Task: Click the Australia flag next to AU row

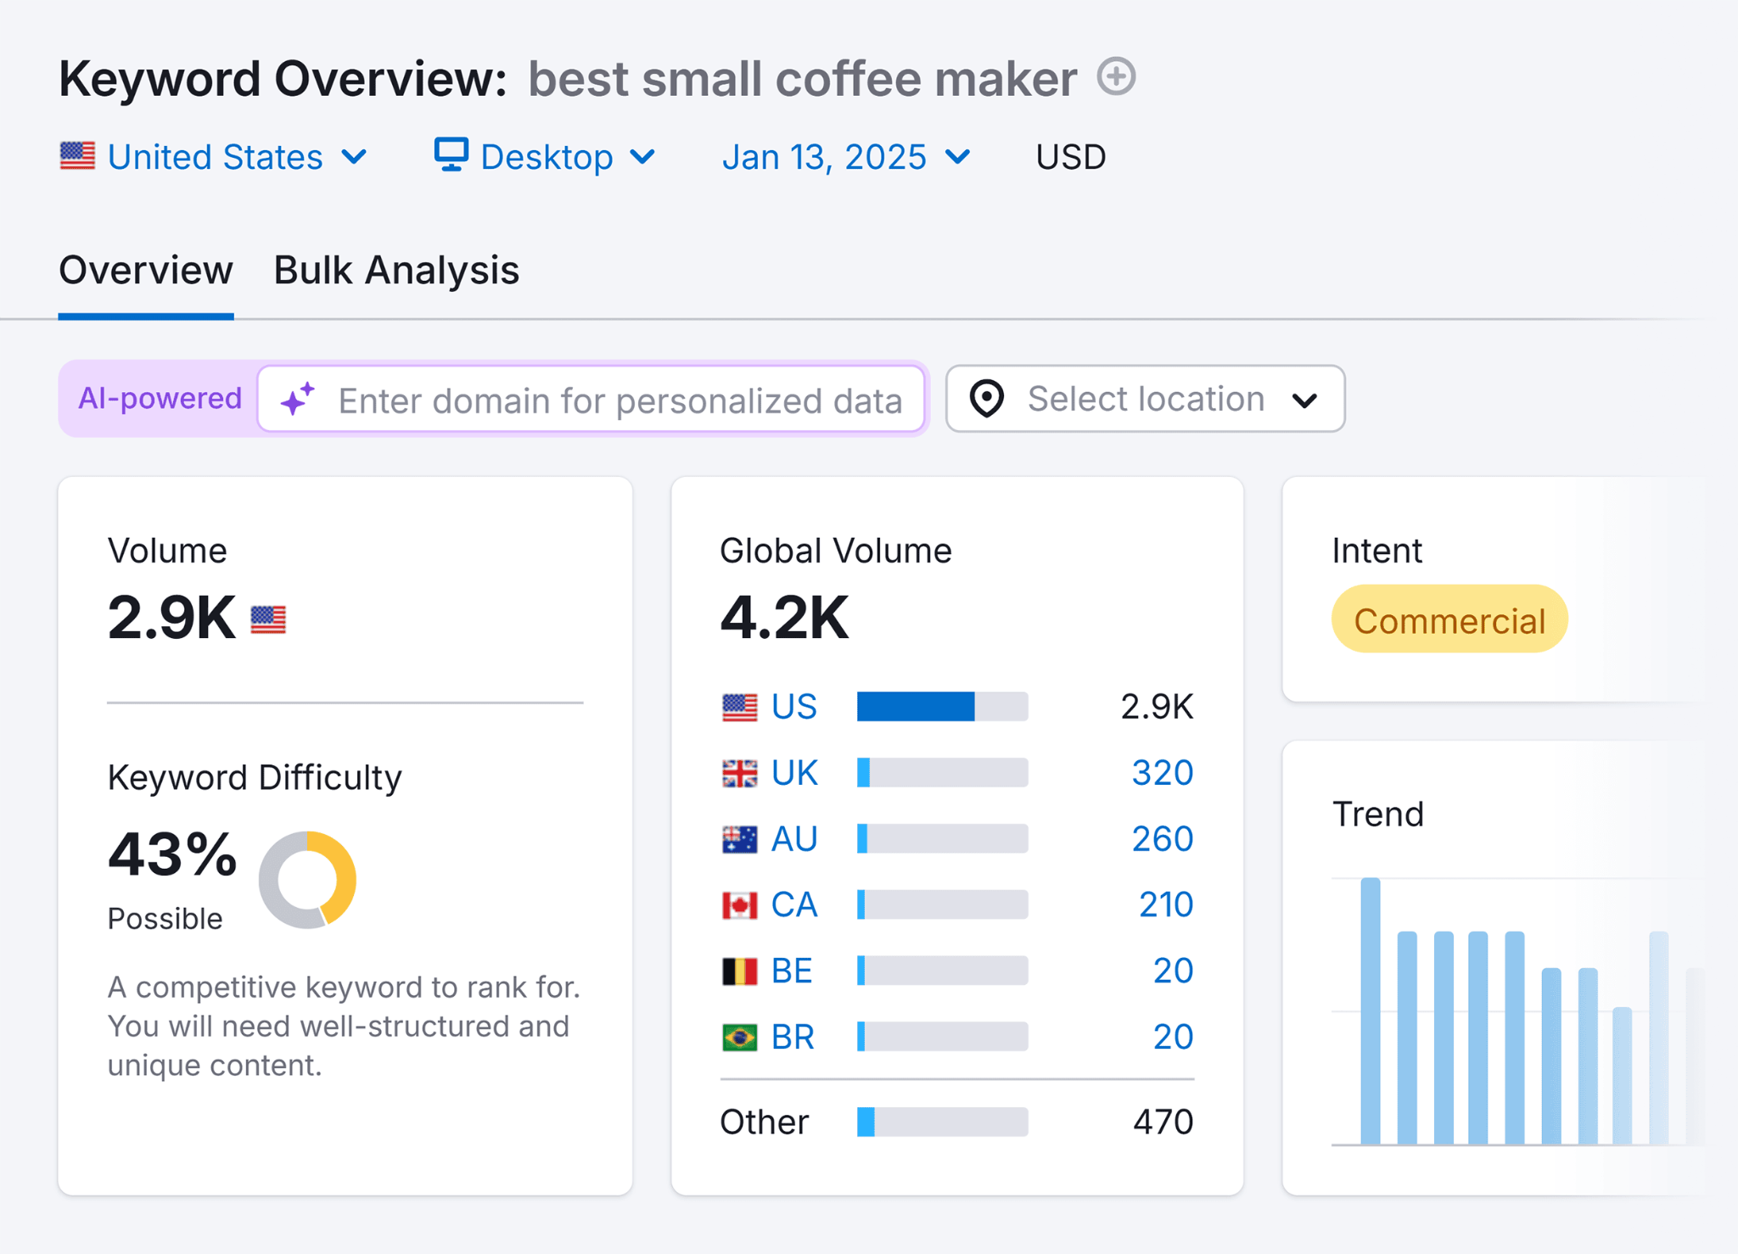Action: (739, 837)
